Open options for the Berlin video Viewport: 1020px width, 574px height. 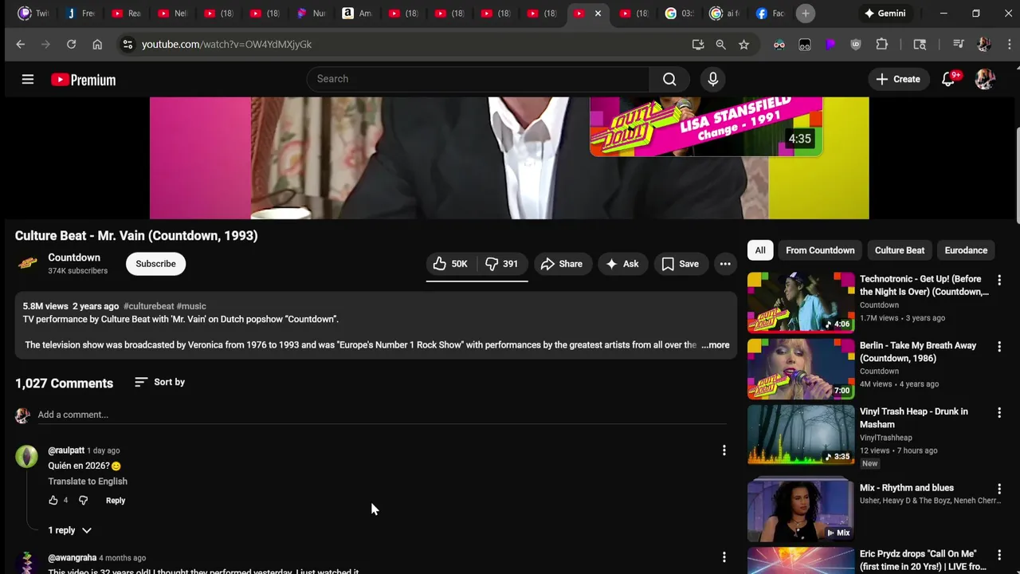click(x=999, y=347)
